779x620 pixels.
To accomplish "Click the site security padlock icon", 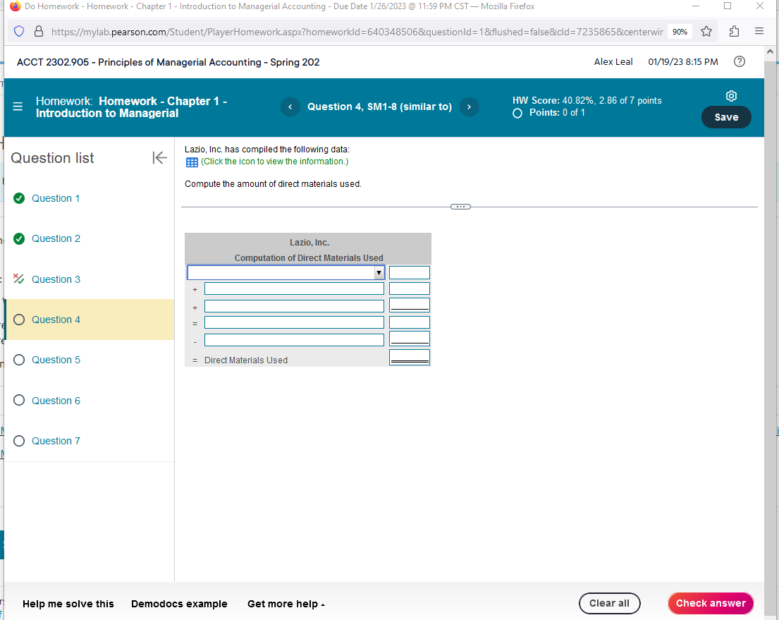I will pos(39,32).
